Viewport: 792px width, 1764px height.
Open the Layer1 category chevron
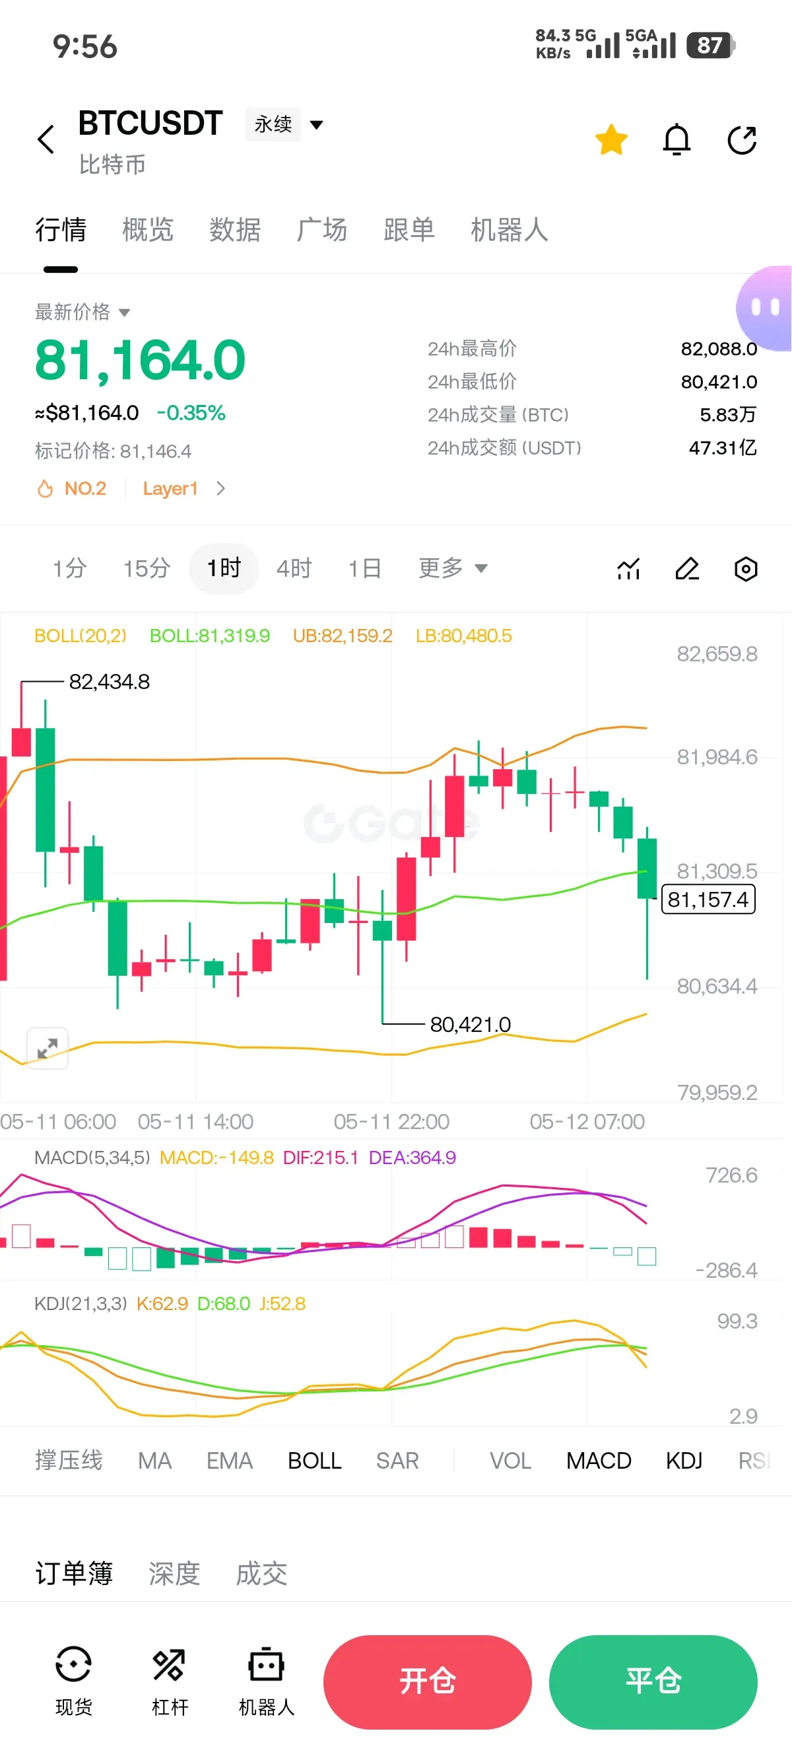(x=220, y=488)
